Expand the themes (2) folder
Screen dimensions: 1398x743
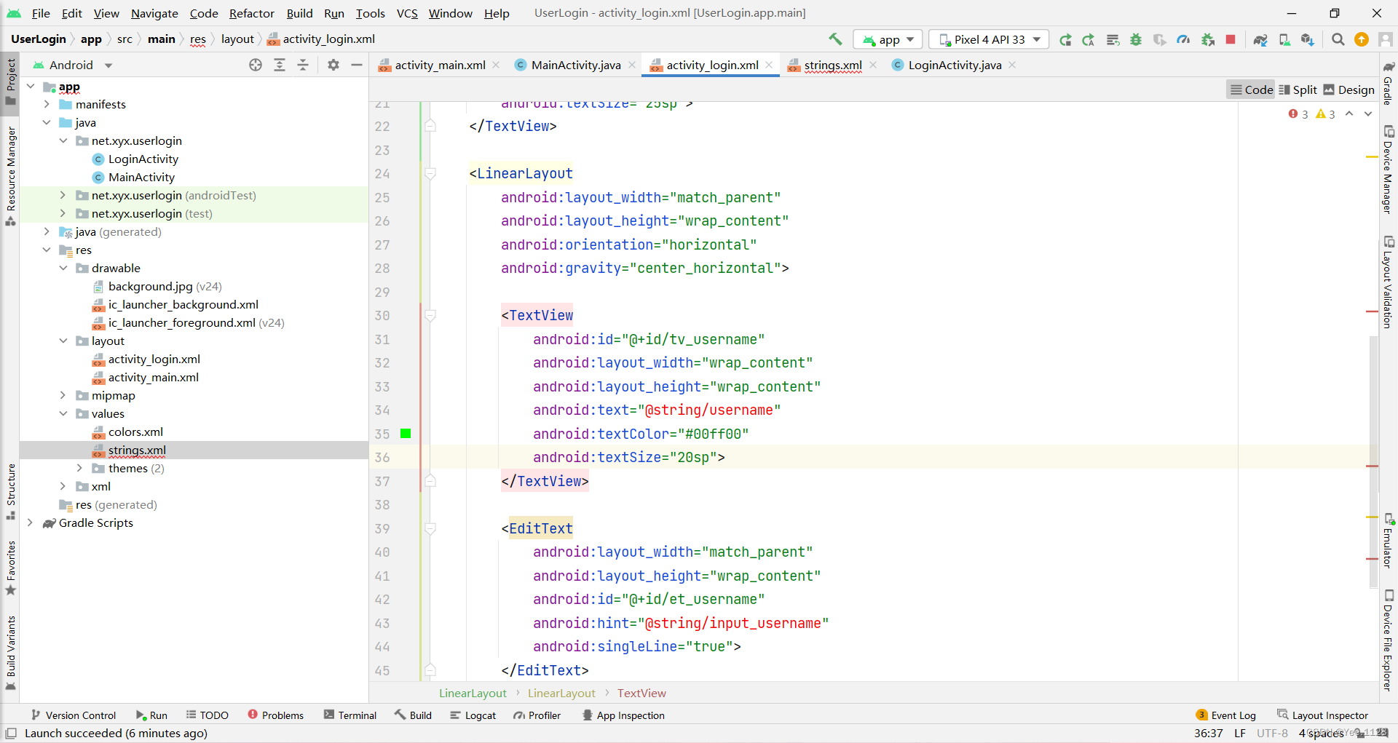80,468
